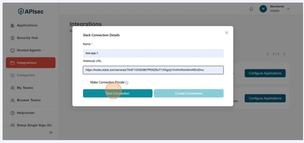304x143 pixels.
Task: Go to next page of integrations
Action: pos(284,54)
